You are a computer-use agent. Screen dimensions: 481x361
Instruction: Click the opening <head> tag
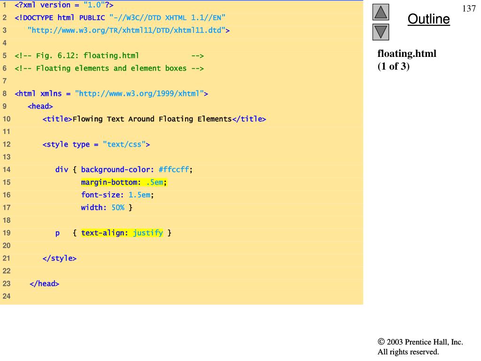(x=40, y=106)
